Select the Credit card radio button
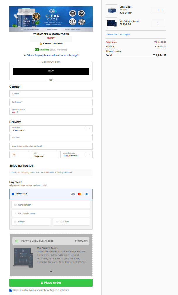The height and width of the screenshot is (295, 178). pos(13,194)
